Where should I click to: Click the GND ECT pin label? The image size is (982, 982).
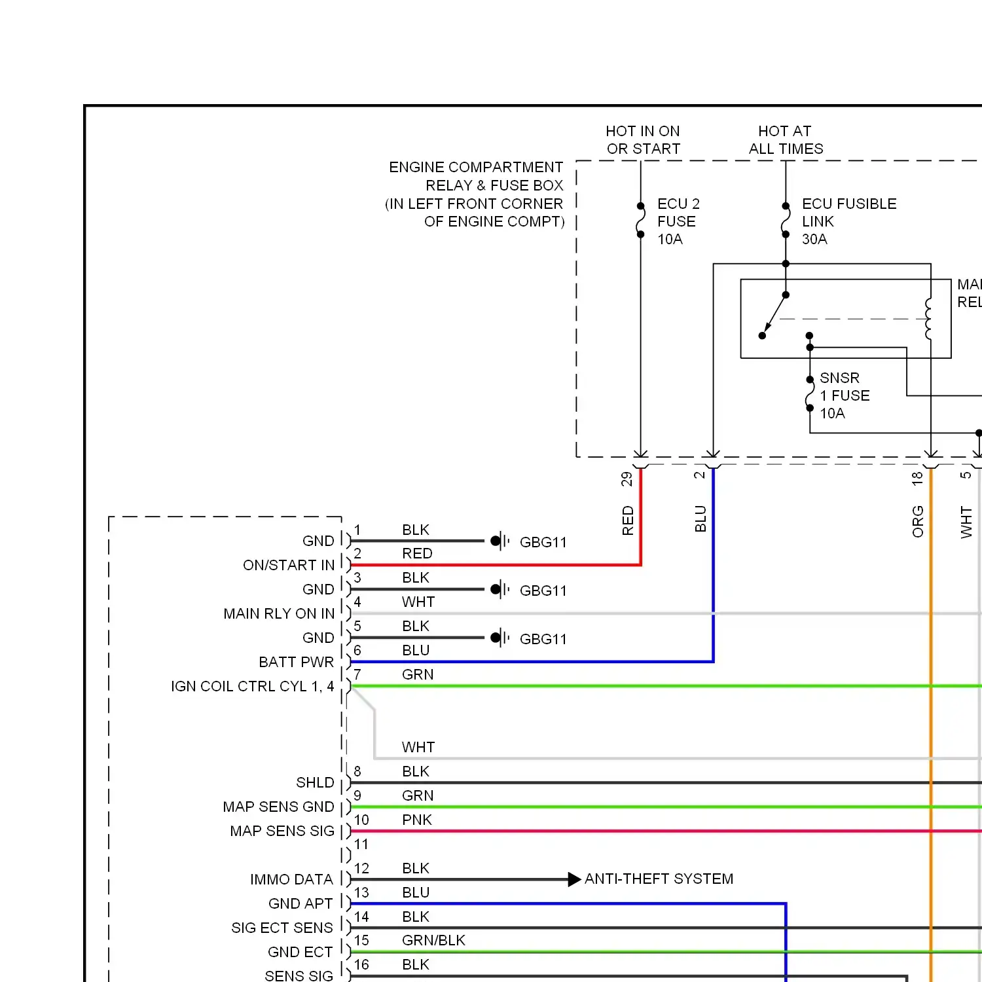click(x=300, y=952)
